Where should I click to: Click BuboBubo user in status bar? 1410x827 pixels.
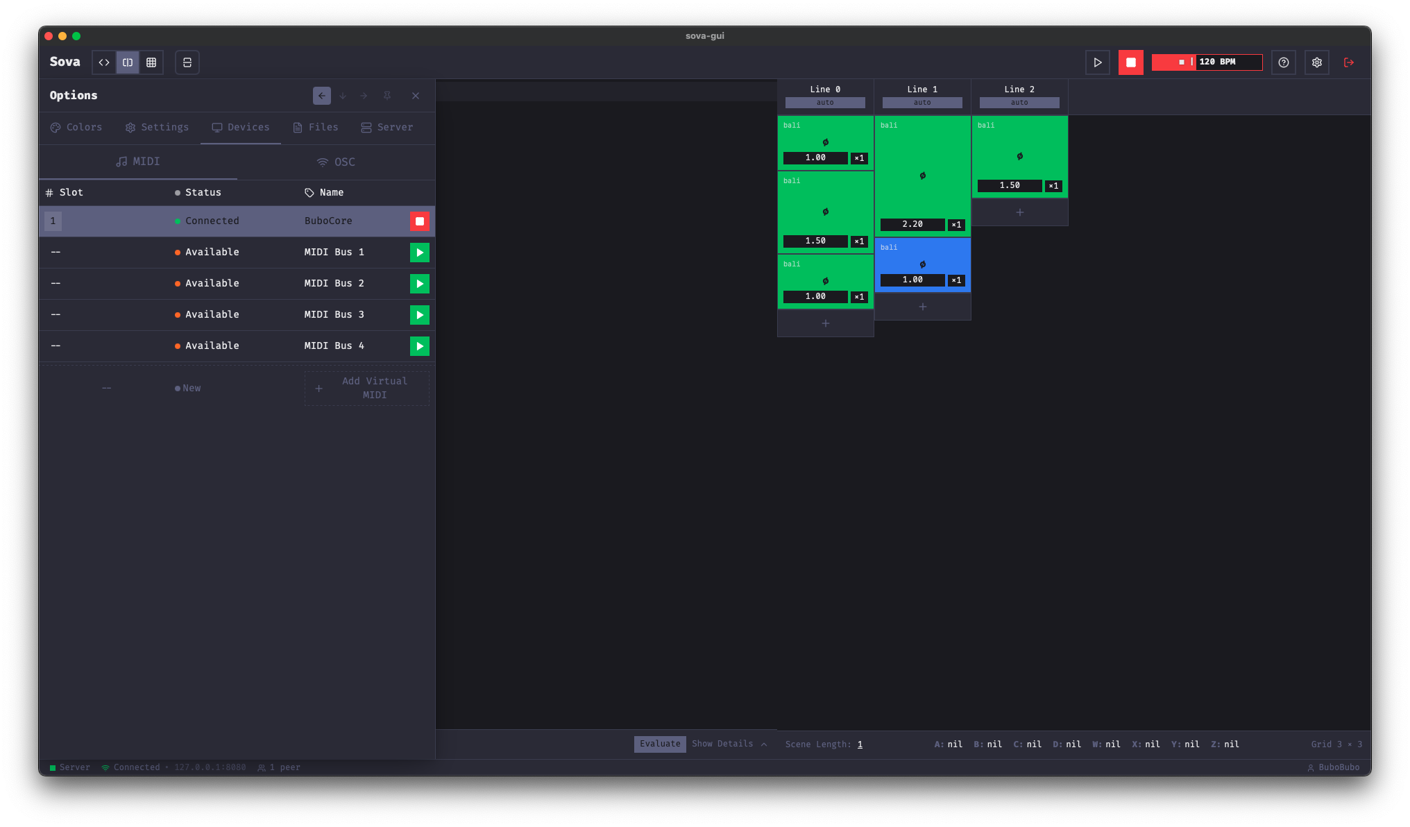pos(1334,767)
